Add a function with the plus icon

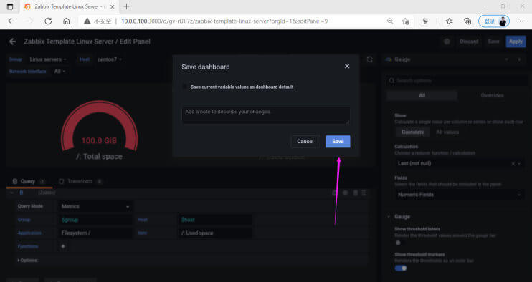pos(63,246)
